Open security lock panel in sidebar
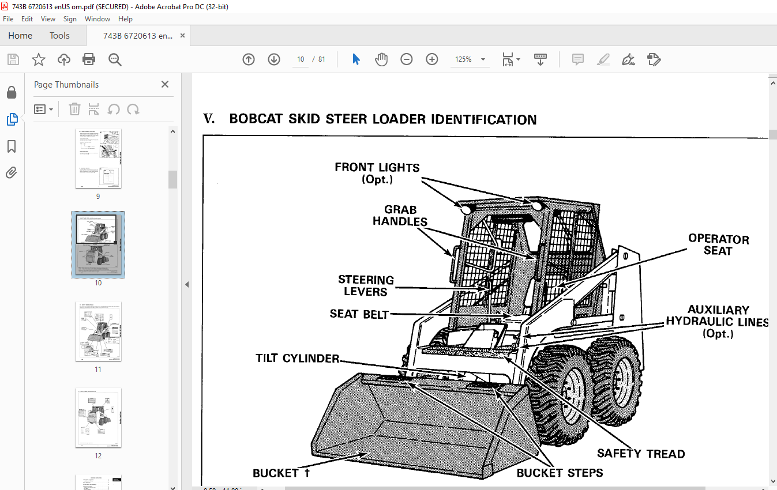The height and width of the screenshot is (490, 777). (12, 93)
